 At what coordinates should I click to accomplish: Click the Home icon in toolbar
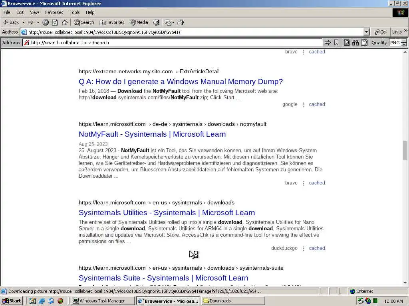[65, 22]
